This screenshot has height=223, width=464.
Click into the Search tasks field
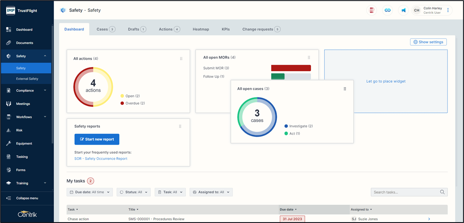[405, 192]
